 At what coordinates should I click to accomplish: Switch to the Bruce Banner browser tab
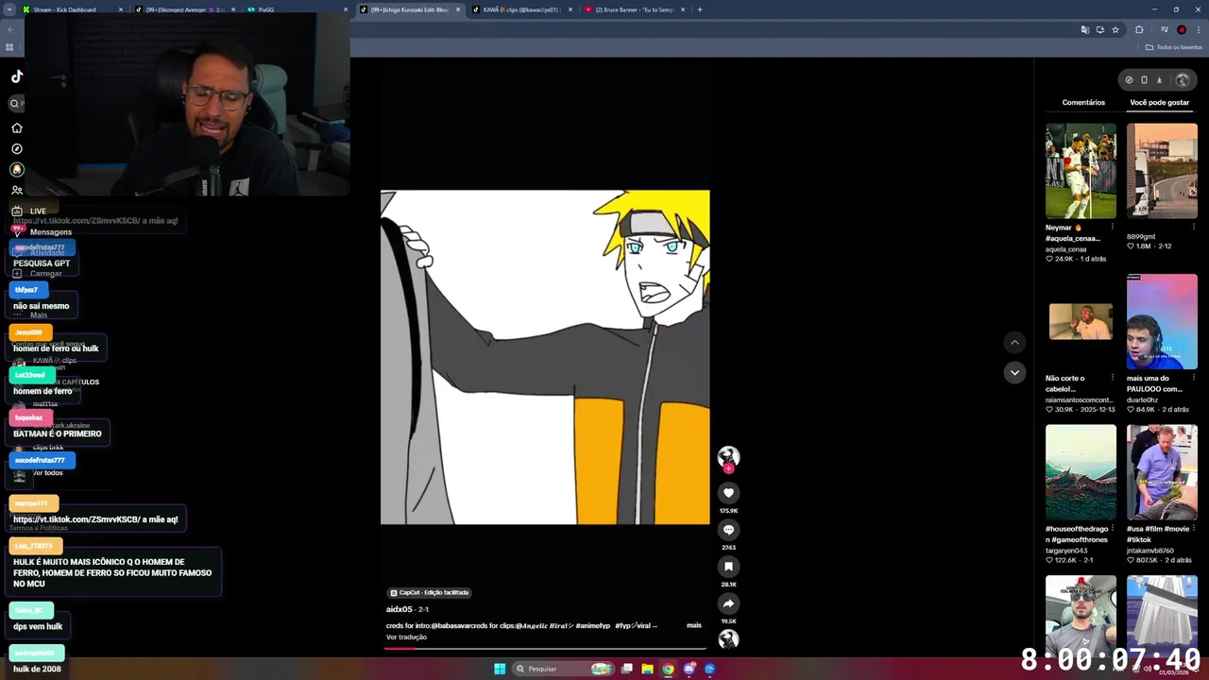[x=635, y=9]
